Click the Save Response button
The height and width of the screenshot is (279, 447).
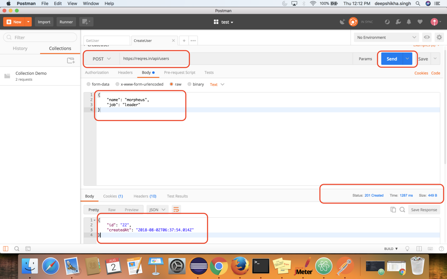pos(424,210)
